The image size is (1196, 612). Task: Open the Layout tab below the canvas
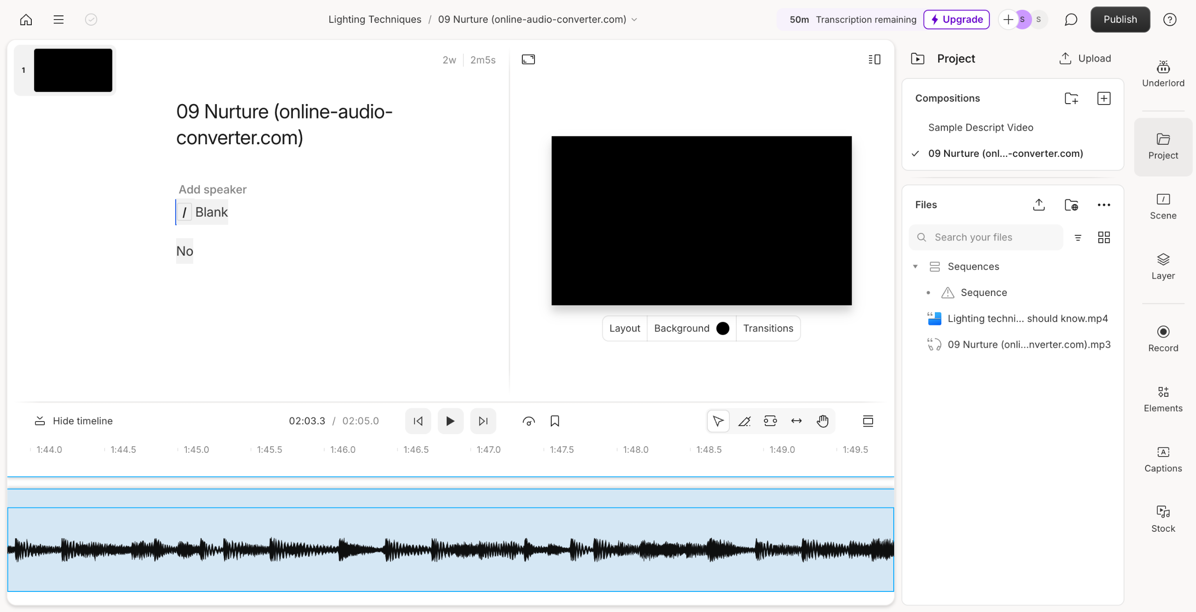(x=624, y=328)
